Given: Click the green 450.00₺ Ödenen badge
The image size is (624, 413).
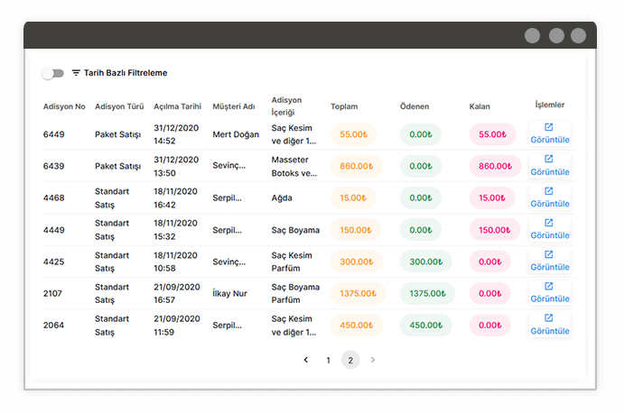Looking at the screenshot, I should point(426,326).
